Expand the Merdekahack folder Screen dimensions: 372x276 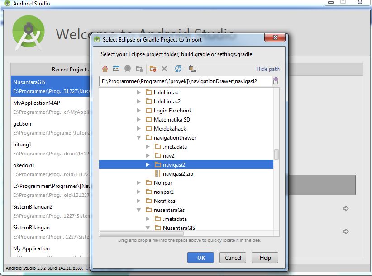(139, 129)
